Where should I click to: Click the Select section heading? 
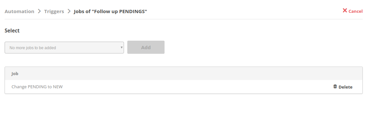tap(12, 31)
